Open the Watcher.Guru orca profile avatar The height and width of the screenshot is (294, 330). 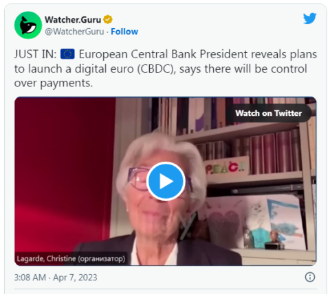point(28,25)
